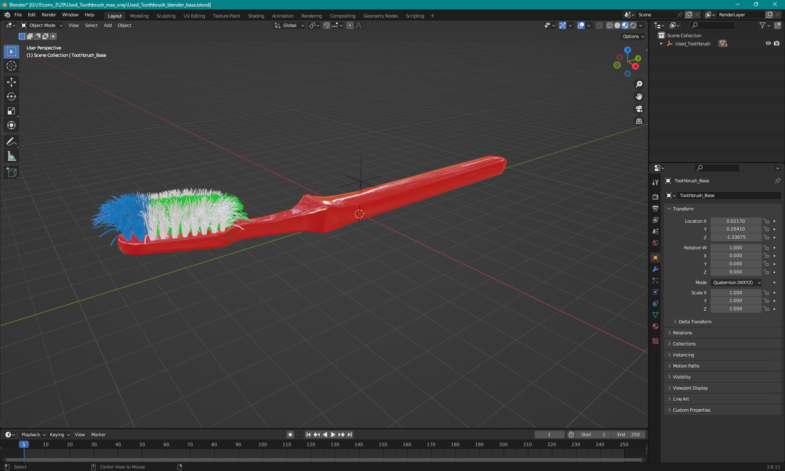
Task: Open the Render menu
Action: [x=49, y=15]
